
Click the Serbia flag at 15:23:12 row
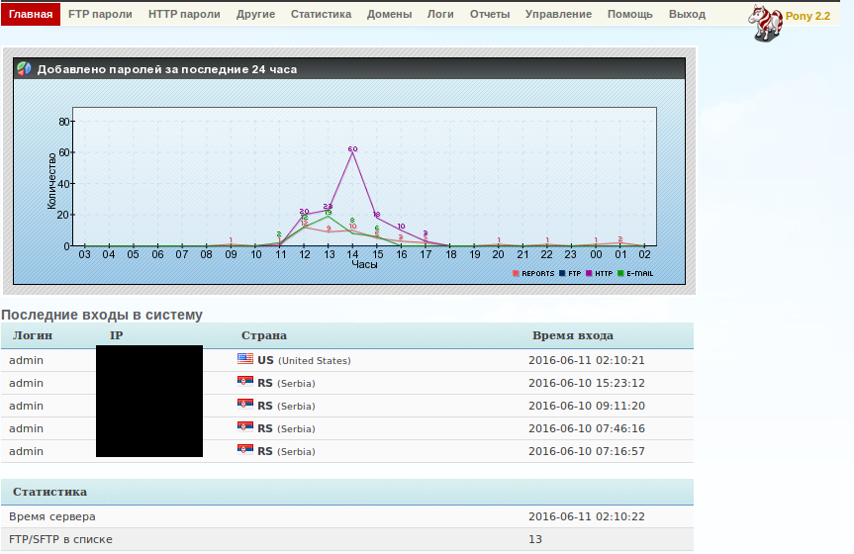point(245,381)
